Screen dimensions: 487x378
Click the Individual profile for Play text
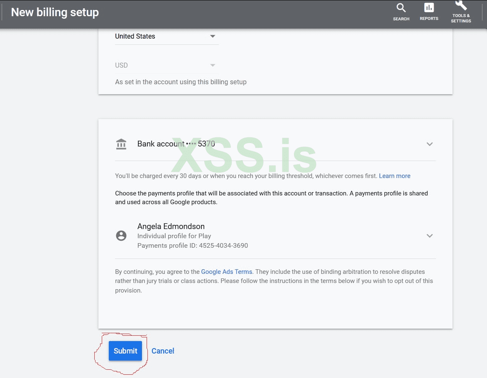pos(174,236)
